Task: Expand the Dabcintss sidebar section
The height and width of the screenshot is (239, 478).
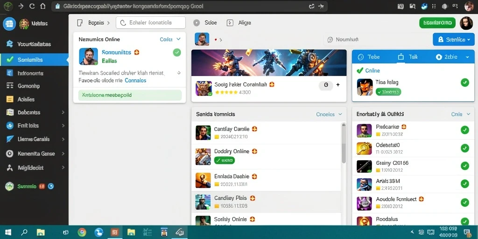Action: tap(63, 112)
